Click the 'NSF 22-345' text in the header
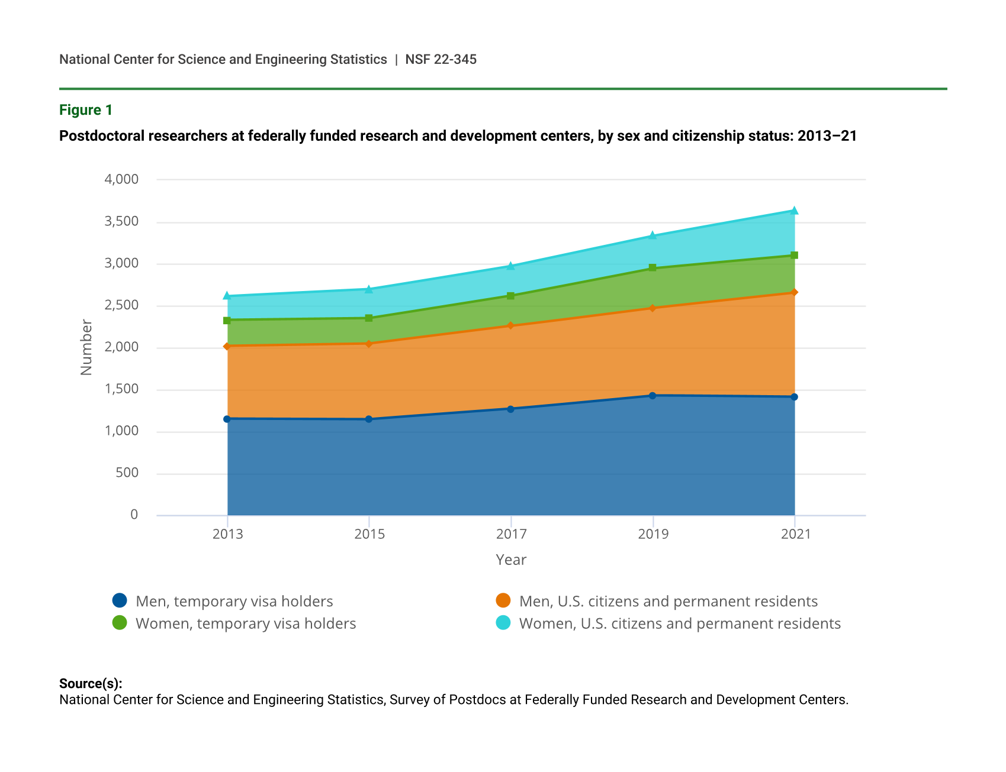 click(441, 60)
